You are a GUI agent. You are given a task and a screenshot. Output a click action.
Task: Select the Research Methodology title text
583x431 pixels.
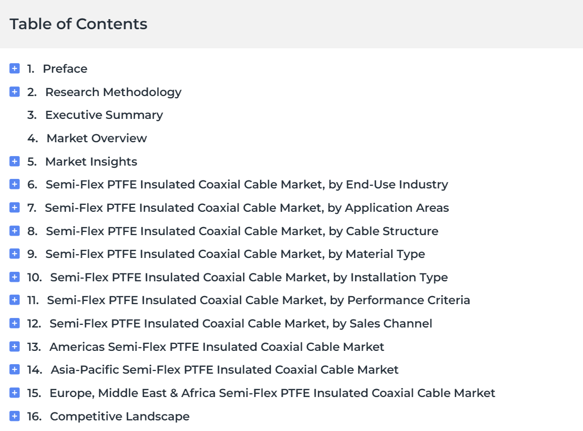point(114,92)
